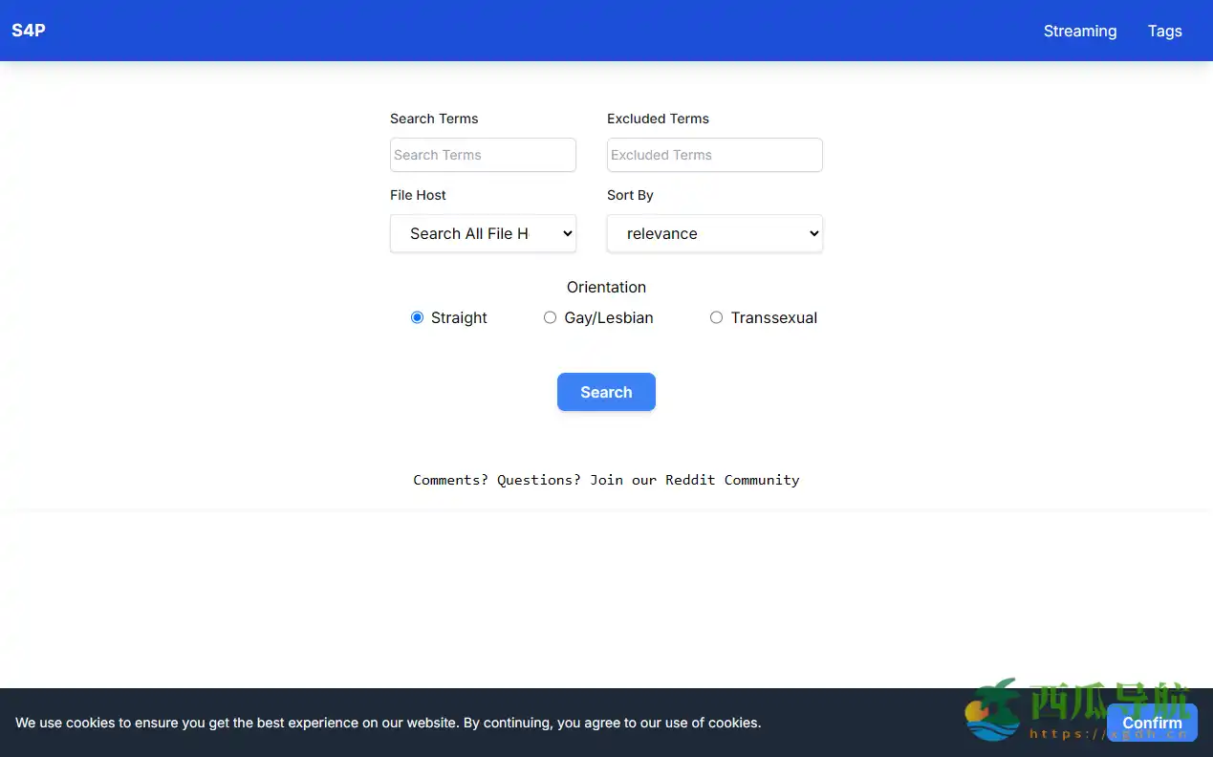
Task: Click the File Host label text
Action: coord(418,195)
